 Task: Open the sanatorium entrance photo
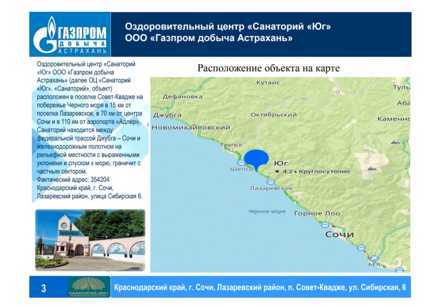(x=90, y=239)
